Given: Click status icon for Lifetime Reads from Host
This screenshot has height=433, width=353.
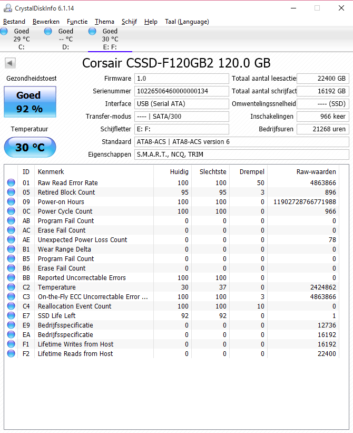Looking at the screenshot, I should coord(11,353).
